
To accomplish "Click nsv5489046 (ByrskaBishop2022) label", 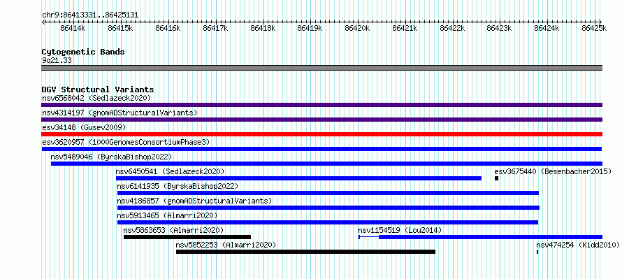I will (x=111, y=157).
